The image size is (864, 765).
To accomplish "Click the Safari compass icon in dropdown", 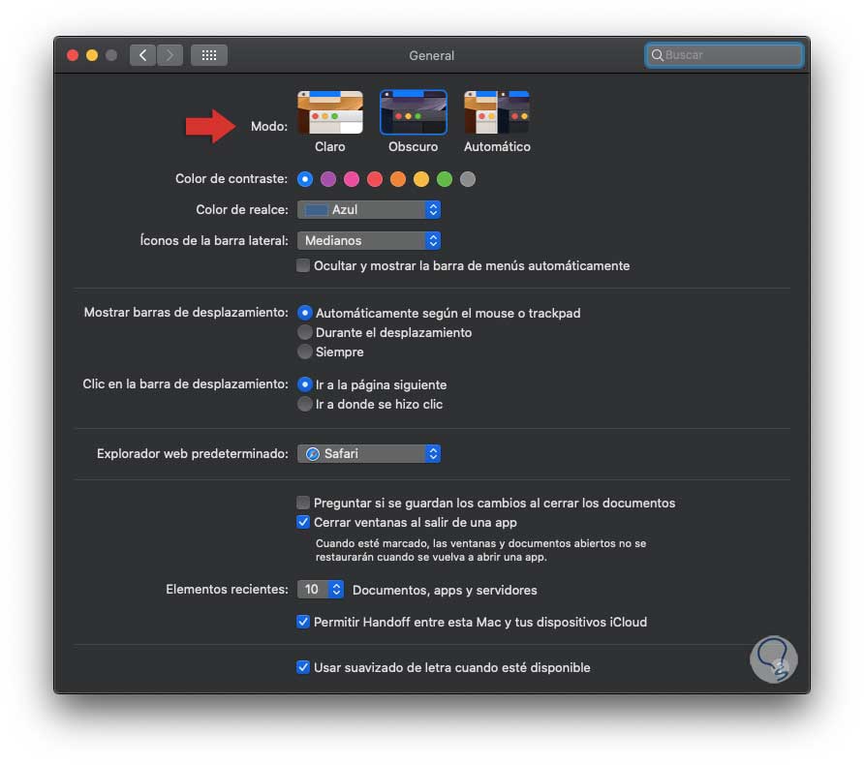I will coord(313,454).
